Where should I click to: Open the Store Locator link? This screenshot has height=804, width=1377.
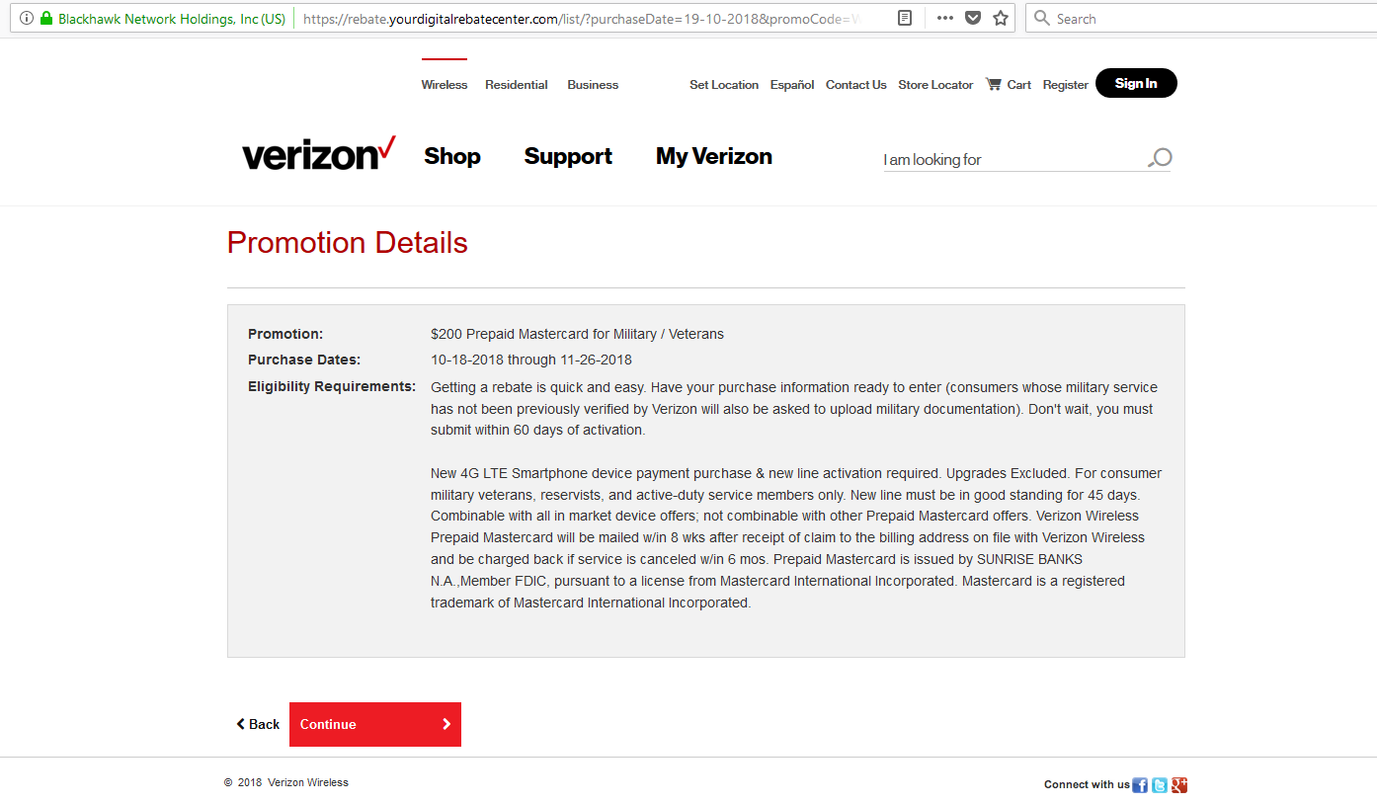click(934, 84)
